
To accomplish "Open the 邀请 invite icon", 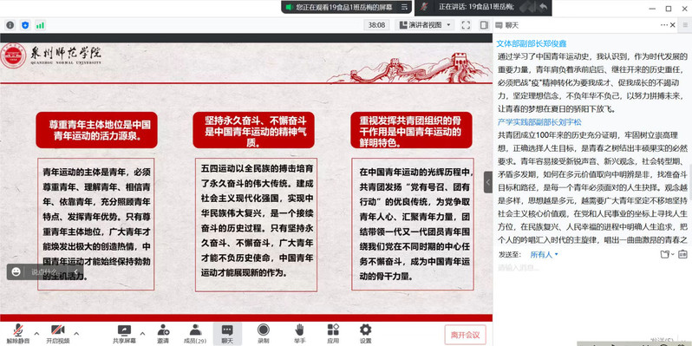I will click(163, 334).
